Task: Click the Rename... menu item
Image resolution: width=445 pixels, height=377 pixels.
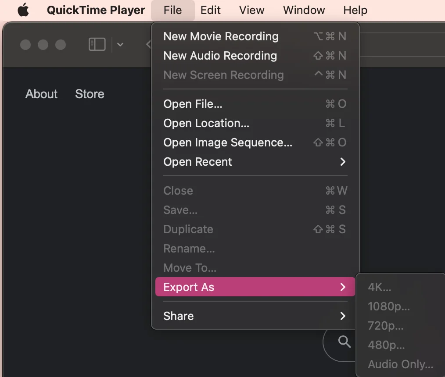Action: [x=255, y=248]
